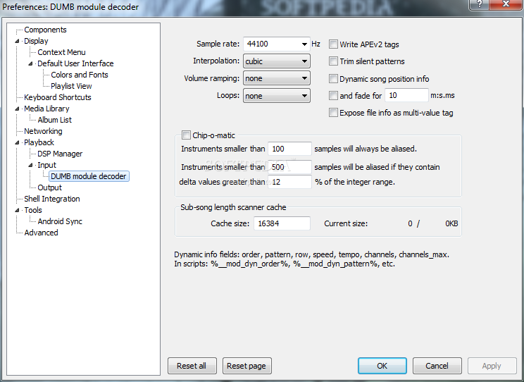Image resolution: width=524 pixels, height=382 pixels.
Task: Open Networking preferences page
Action: [x=43, y=131]
